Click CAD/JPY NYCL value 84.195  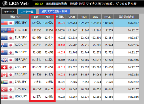click(109, 75)
